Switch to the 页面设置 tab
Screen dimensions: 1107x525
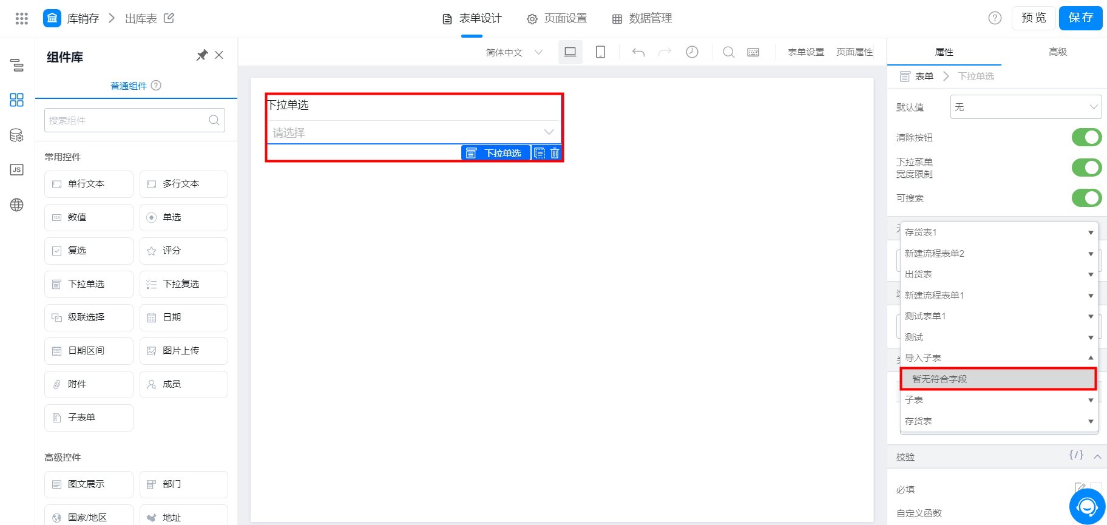pos(557,18)
